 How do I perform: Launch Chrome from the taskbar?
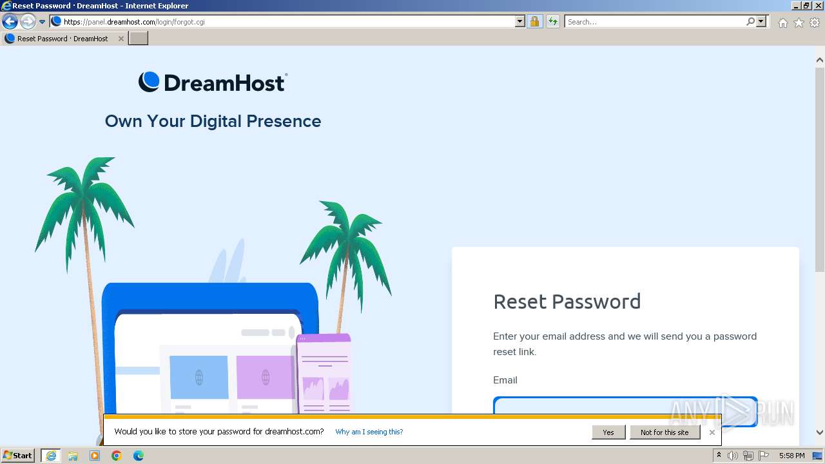117,456
